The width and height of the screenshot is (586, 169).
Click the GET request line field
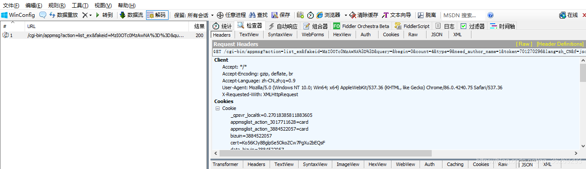(399, 52)
